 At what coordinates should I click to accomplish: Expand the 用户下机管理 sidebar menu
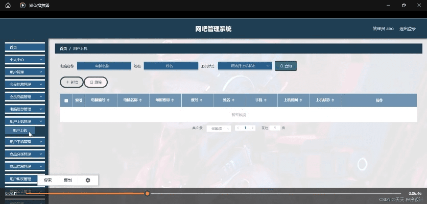pos(25,142)
